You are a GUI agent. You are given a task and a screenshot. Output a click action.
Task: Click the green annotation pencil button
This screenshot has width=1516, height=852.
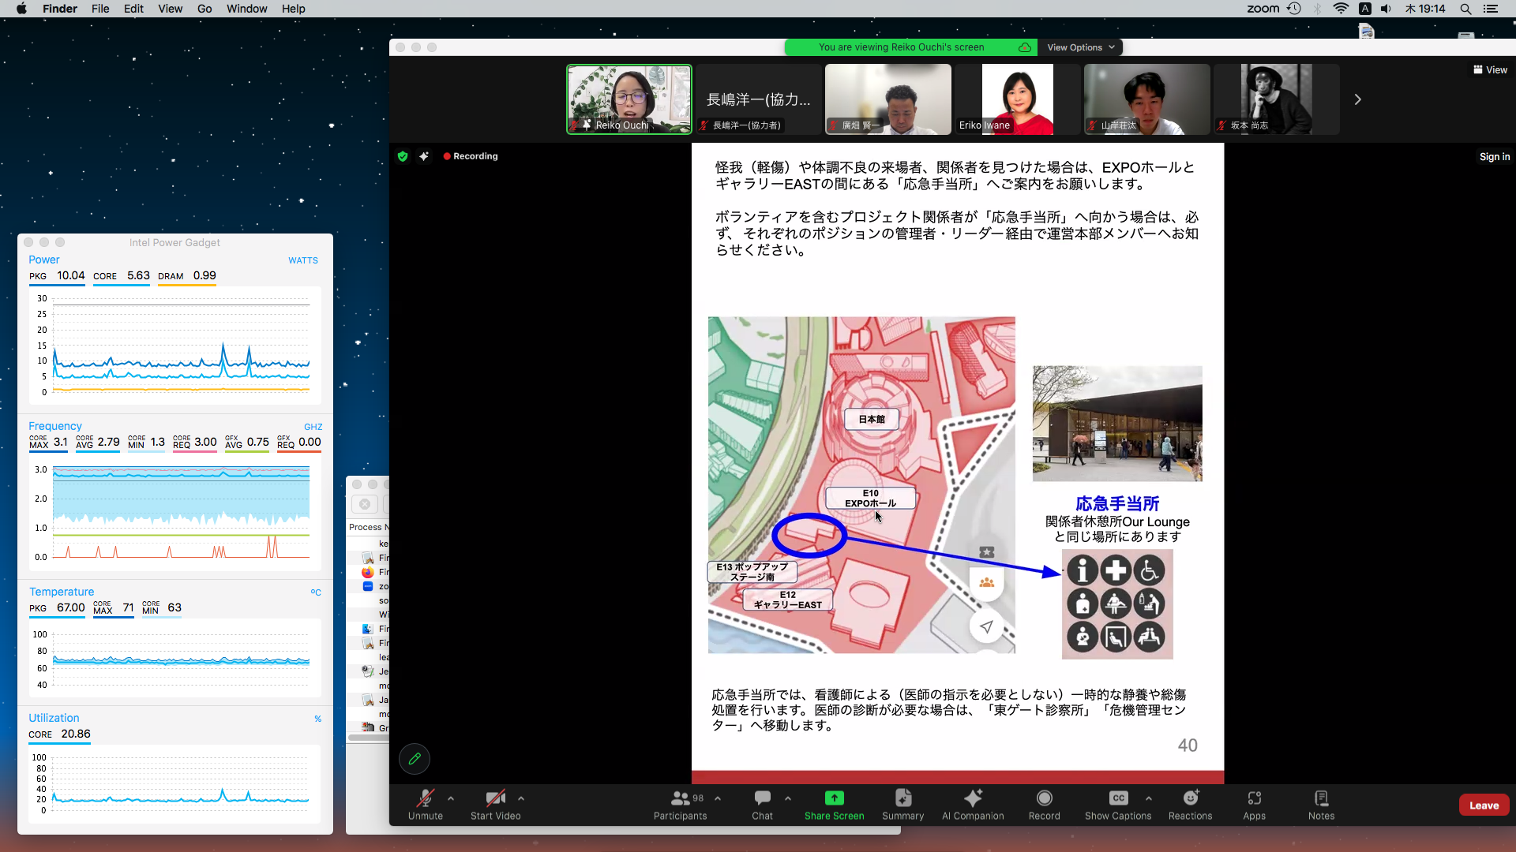[x=415, y=759]
